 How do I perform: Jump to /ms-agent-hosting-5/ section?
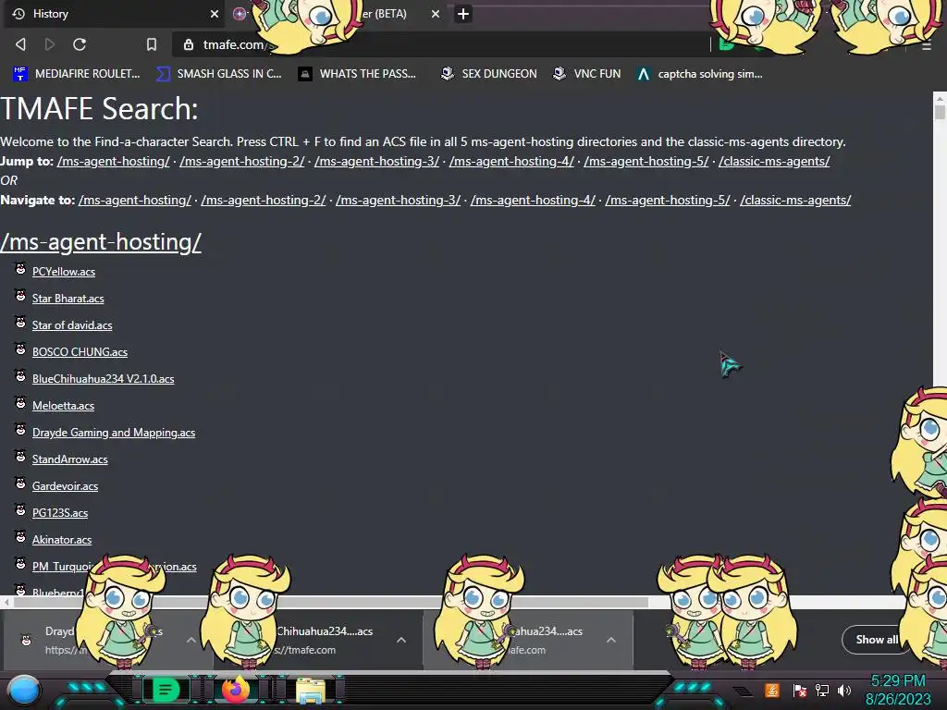(x=646, y=161)
